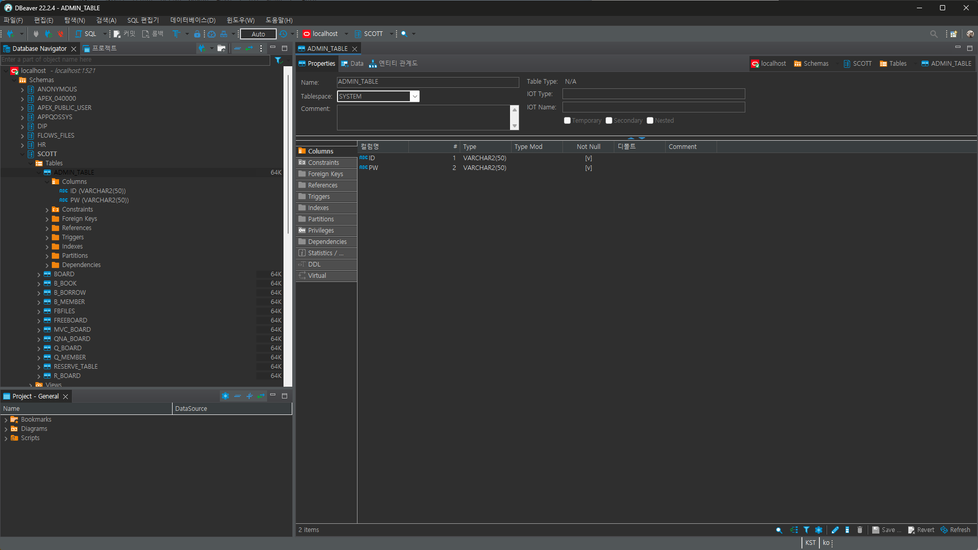The width and height of the screenshot is (978, 550).
Task: Click the Auto commit mode field
Action: pyautogui.click(x=258, y=34)
